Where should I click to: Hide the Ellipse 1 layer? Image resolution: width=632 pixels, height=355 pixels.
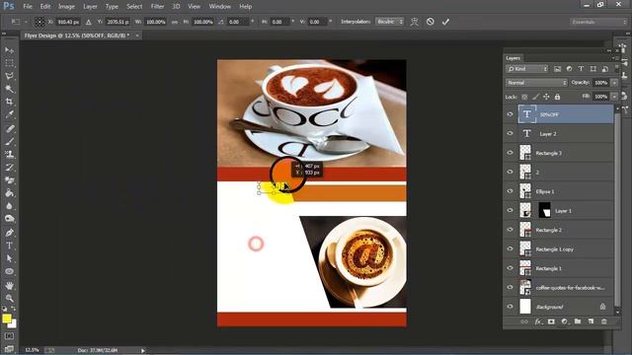pyautogui.click(x=510, y=191)
